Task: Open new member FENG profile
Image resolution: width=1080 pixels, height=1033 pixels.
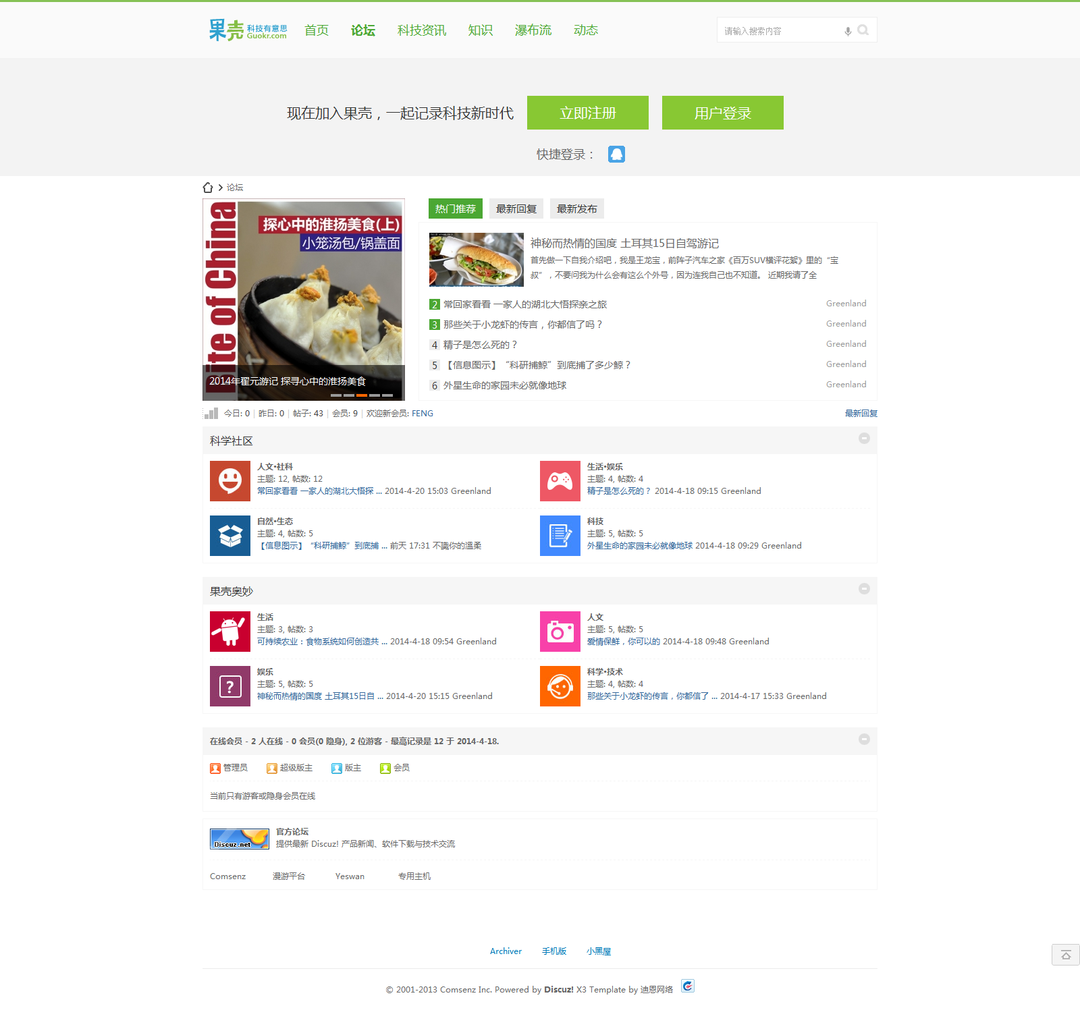Action: click(x=423, y=414)
